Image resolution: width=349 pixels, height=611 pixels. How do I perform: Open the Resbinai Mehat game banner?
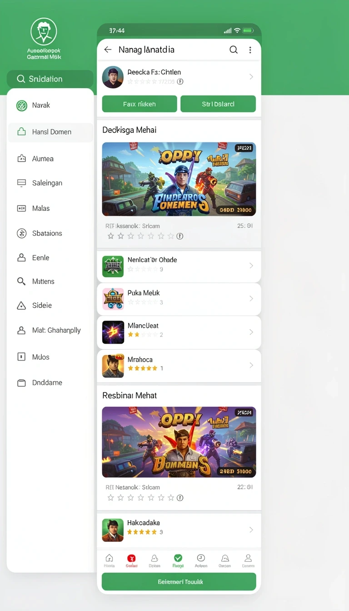179,442
